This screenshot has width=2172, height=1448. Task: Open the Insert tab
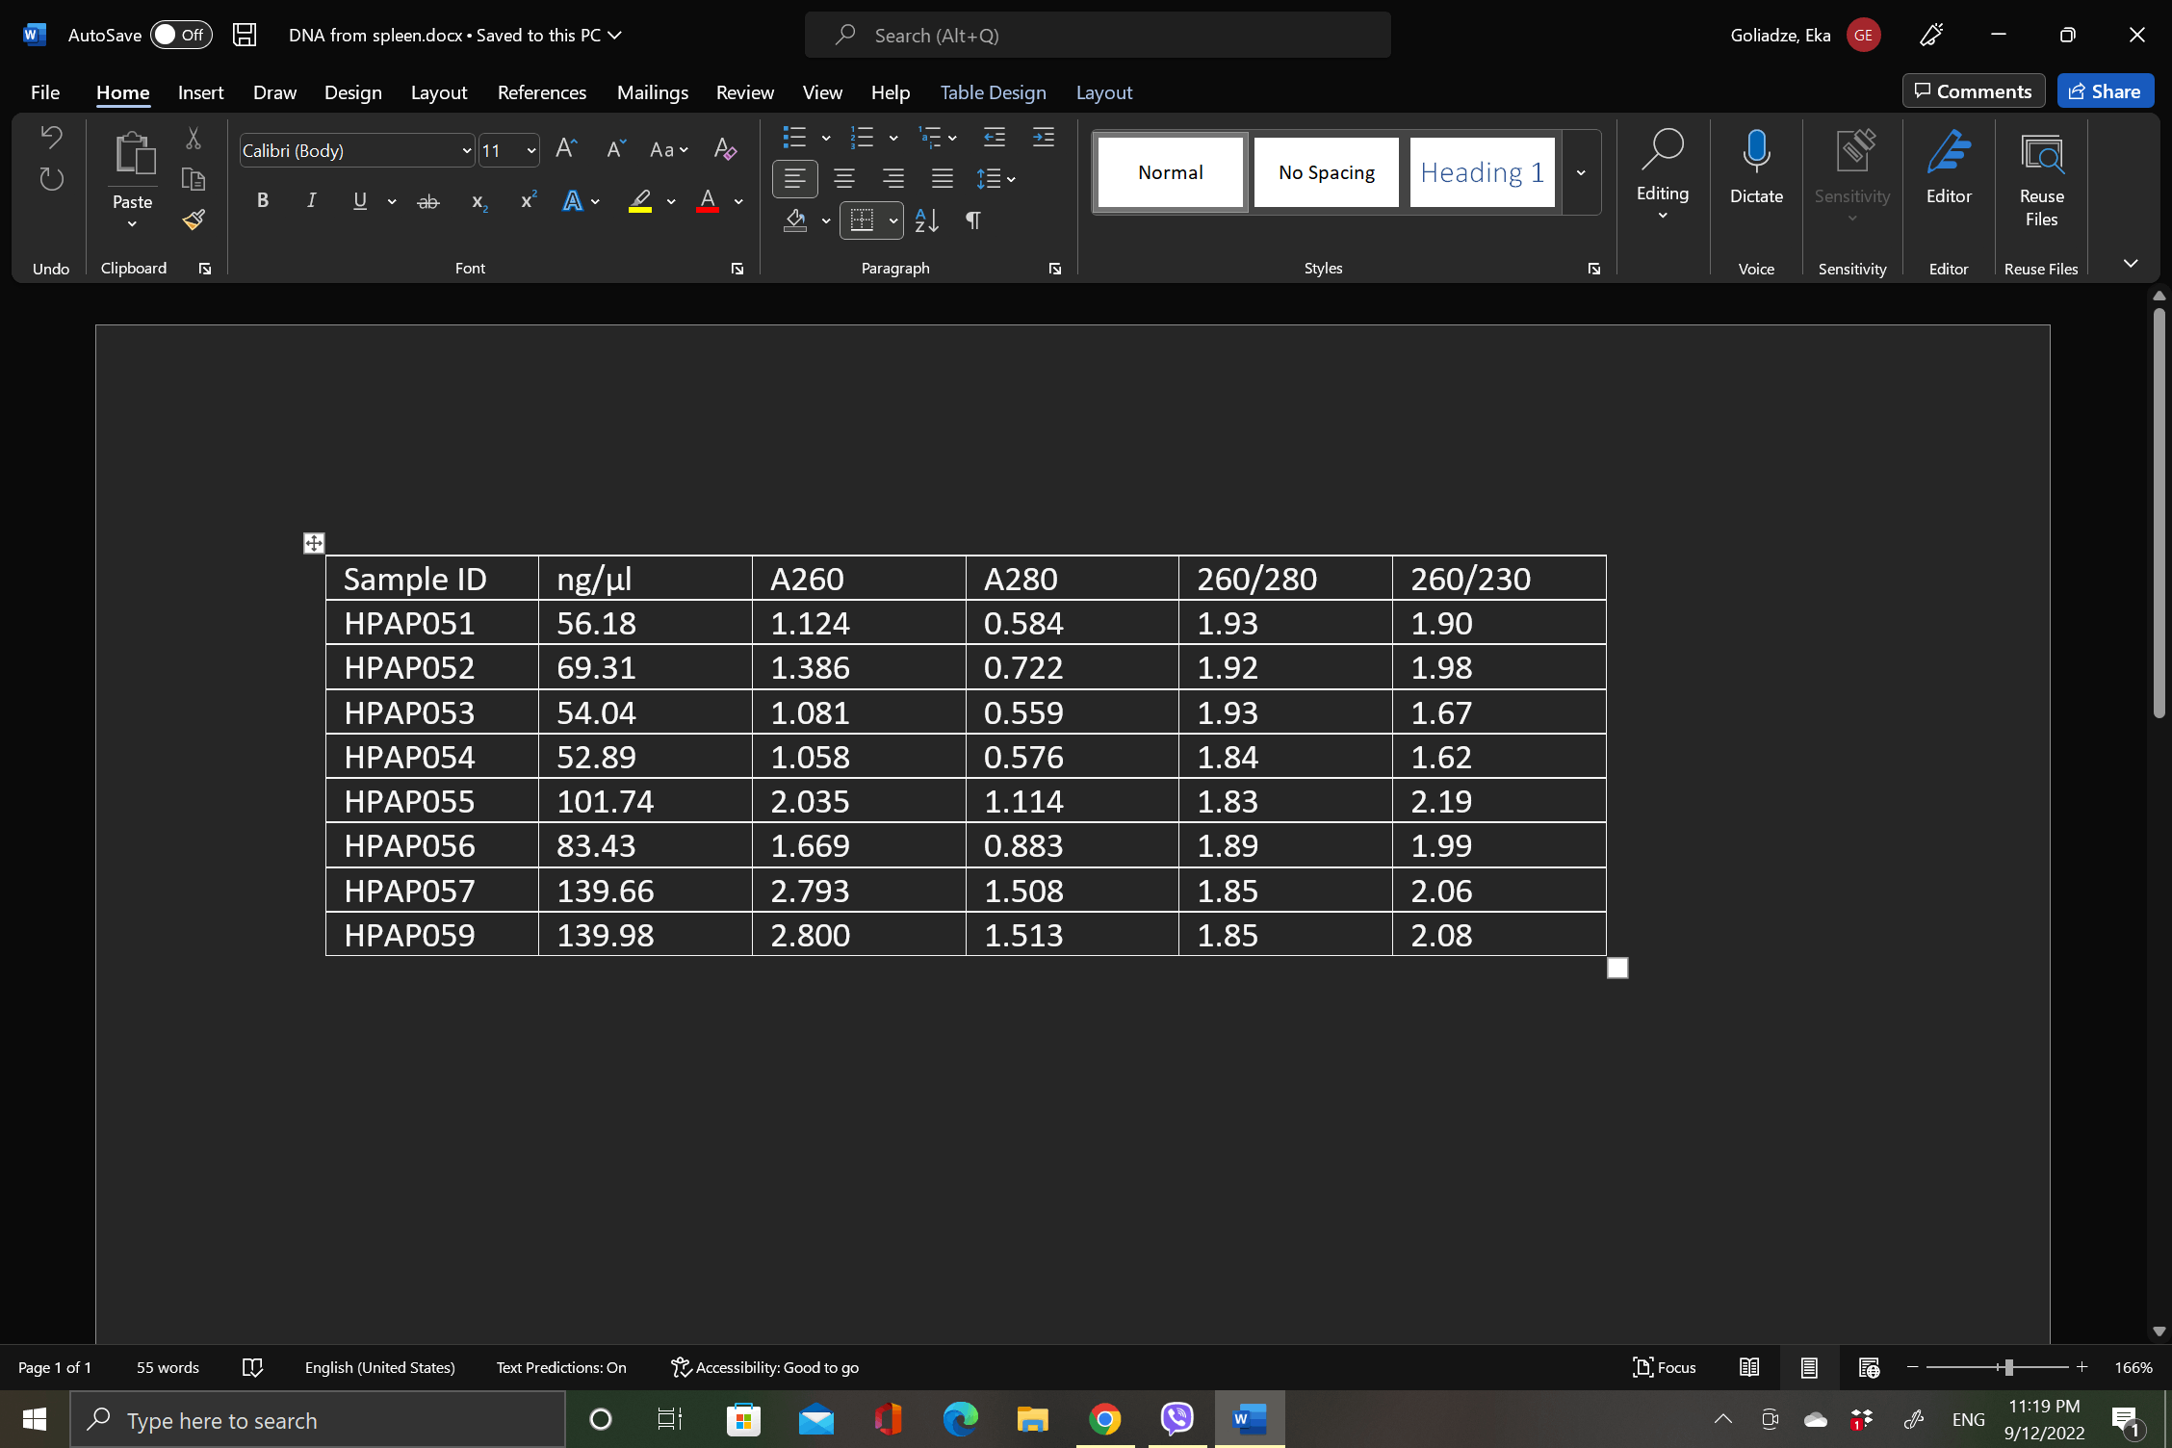pos(200,91)
